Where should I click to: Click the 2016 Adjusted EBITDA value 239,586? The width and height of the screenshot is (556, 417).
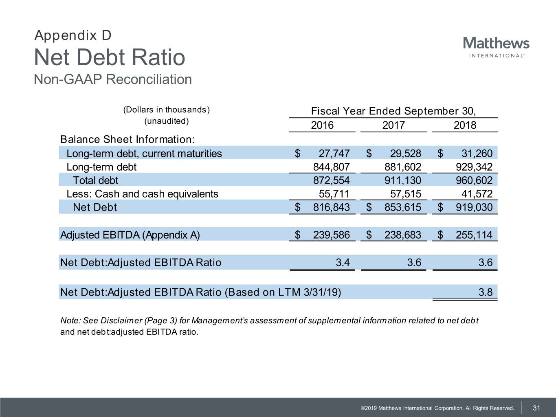(331, 235)
